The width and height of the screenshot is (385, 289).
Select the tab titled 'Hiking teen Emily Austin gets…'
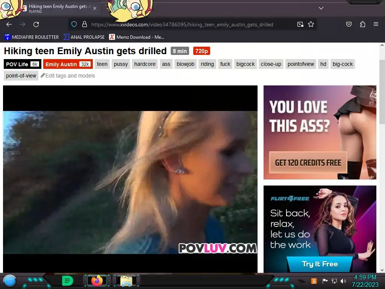[60, 8]
